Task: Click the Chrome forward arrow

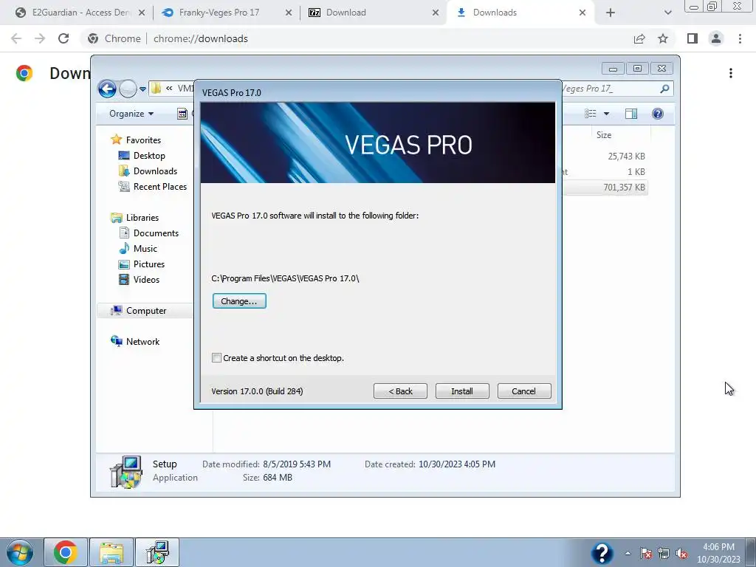Action: 40,38
